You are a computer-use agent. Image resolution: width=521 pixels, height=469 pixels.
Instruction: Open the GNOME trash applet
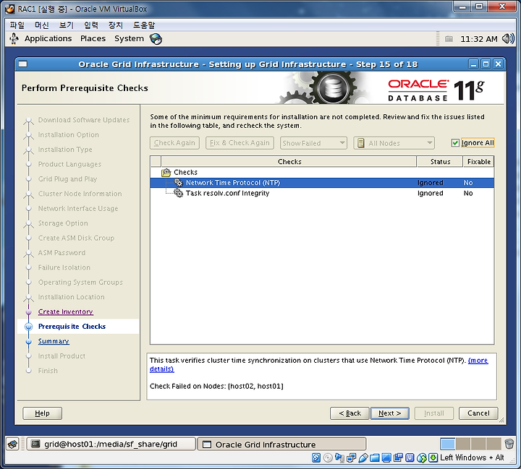click(509, 444)
